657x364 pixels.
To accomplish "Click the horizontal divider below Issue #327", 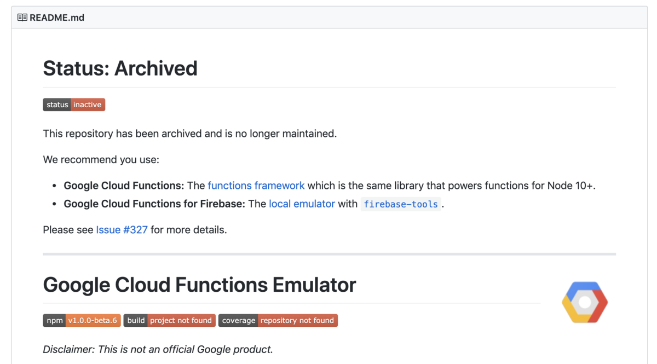I will point(329,254).
